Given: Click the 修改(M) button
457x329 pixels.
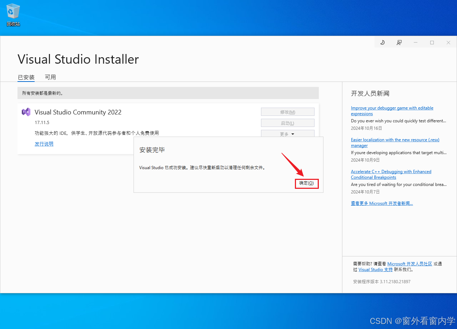Looking at the screenshot, I should click(x=288, y=112).
